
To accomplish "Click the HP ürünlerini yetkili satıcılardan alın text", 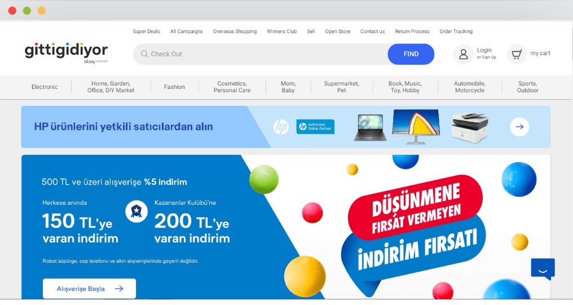I will tap(124, 127).
